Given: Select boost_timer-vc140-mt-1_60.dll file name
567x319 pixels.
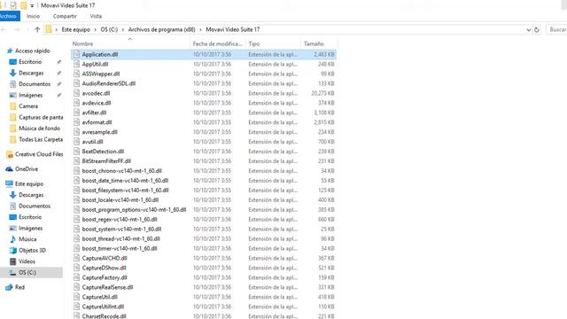Looking at the screenshot, I should point(120,249).
